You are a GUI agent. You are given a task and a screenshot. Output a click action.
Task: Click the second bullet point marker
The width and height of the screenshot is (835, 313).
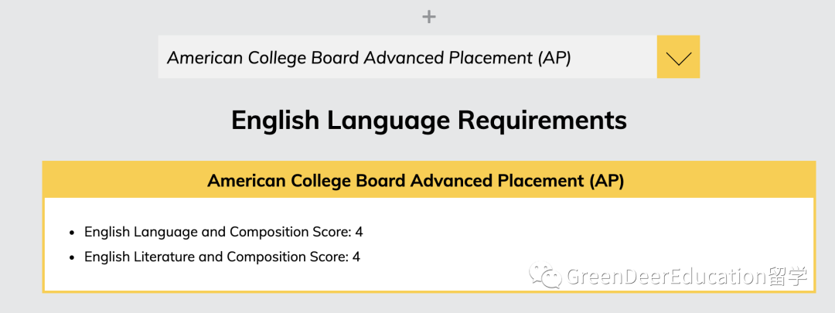coord(73,257)
